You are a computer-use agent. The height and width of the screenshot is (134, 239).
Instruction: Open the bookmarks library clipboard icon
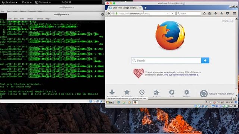click(210, 13)
